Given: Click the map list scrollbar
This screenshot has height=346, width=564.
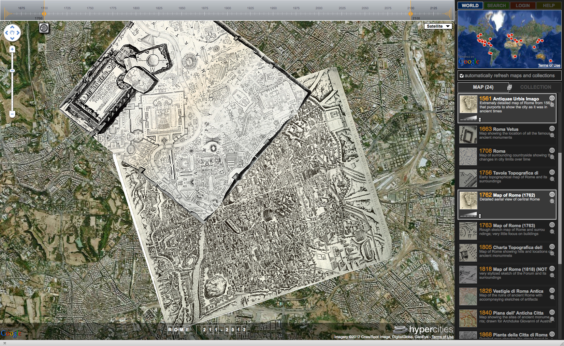Looking at the screenshot, I should pyautogui.click(x=560, y=208).
